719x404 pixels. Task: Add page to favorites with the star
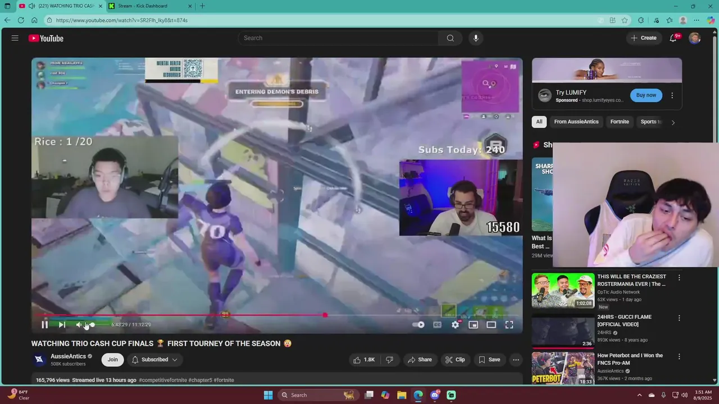(625, 20)
